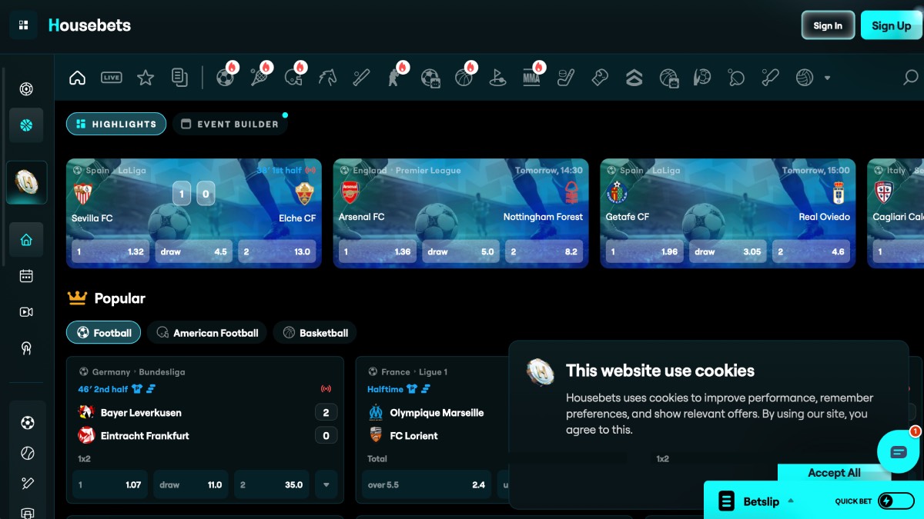Select the American Football tab under Popular
Screen dimensions: 924x519
click(x=207, y=333)
